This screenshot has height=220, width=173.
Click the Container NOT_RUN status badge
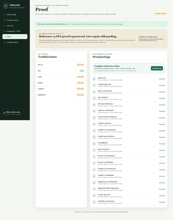click(80, 89)
